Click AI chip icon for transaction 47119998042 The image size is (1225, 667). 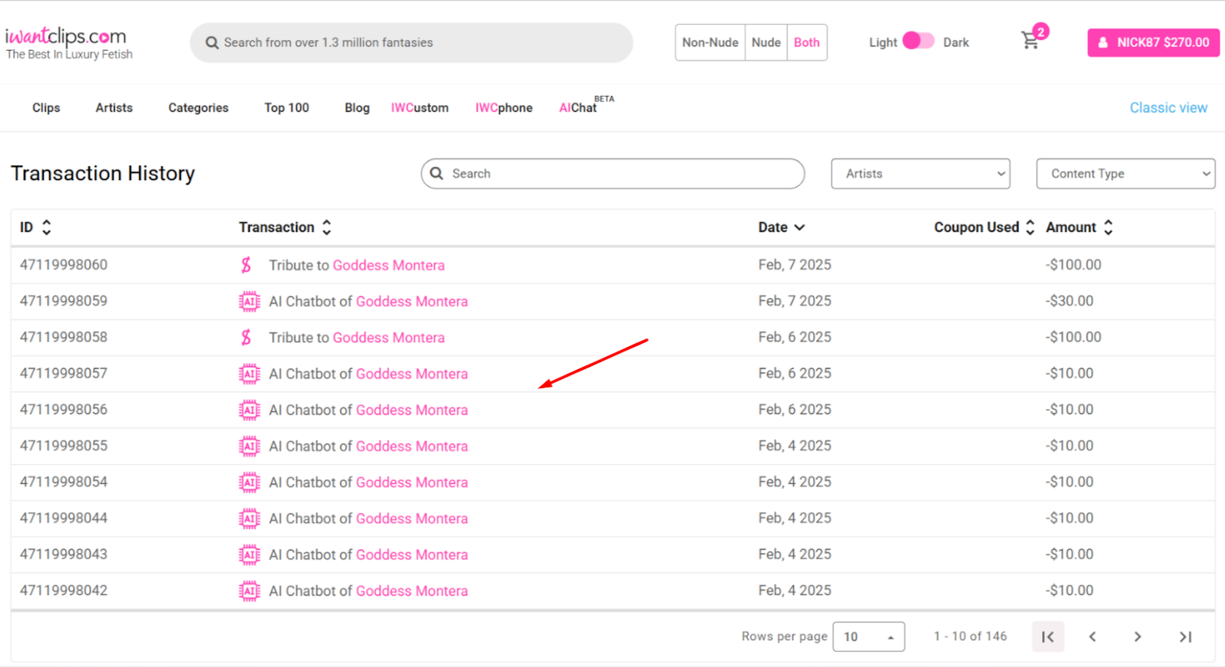pyautogui.click(x=249, y=590)
